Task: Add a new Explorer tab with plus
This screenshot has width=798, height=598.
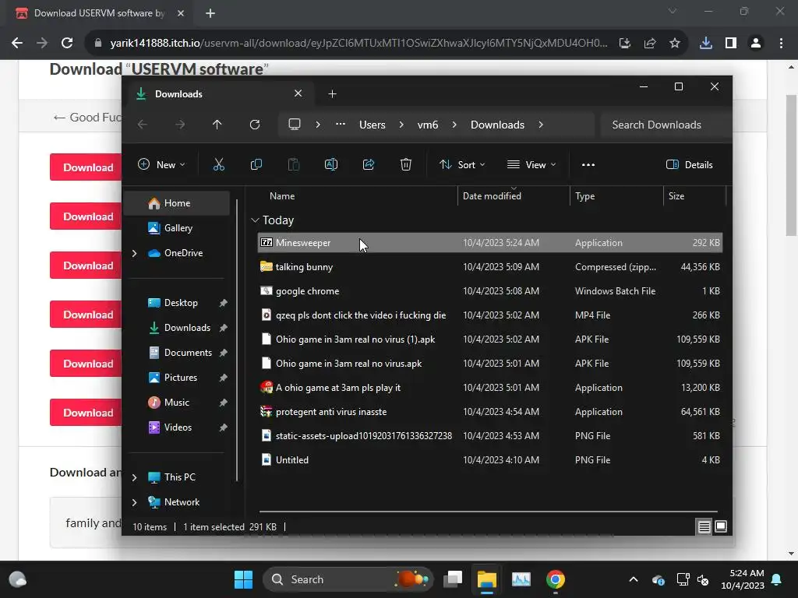Action: pyautogui.click(x=332, y=94)
